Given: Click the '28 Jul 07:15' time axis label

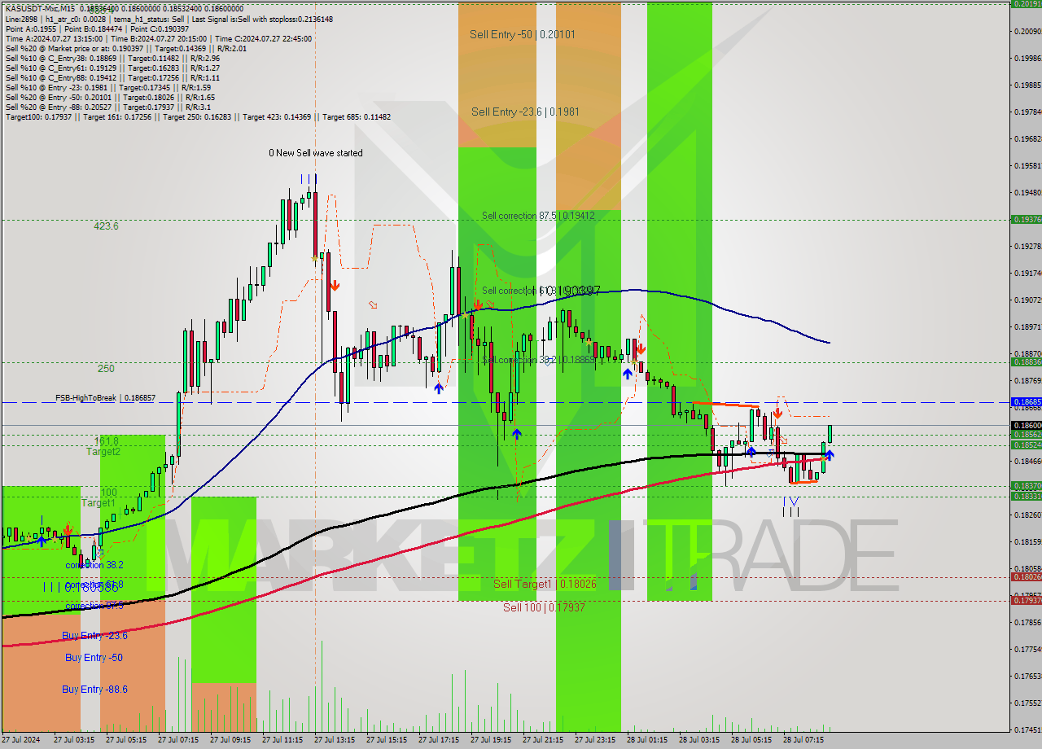Looking at the screenshot, I should click(x=803, y=741).
